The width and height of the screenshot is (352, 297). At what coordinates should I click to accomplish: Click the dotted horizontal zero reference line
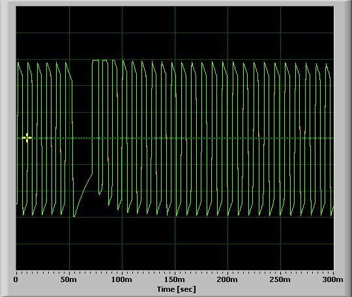[x=175, y=138]
